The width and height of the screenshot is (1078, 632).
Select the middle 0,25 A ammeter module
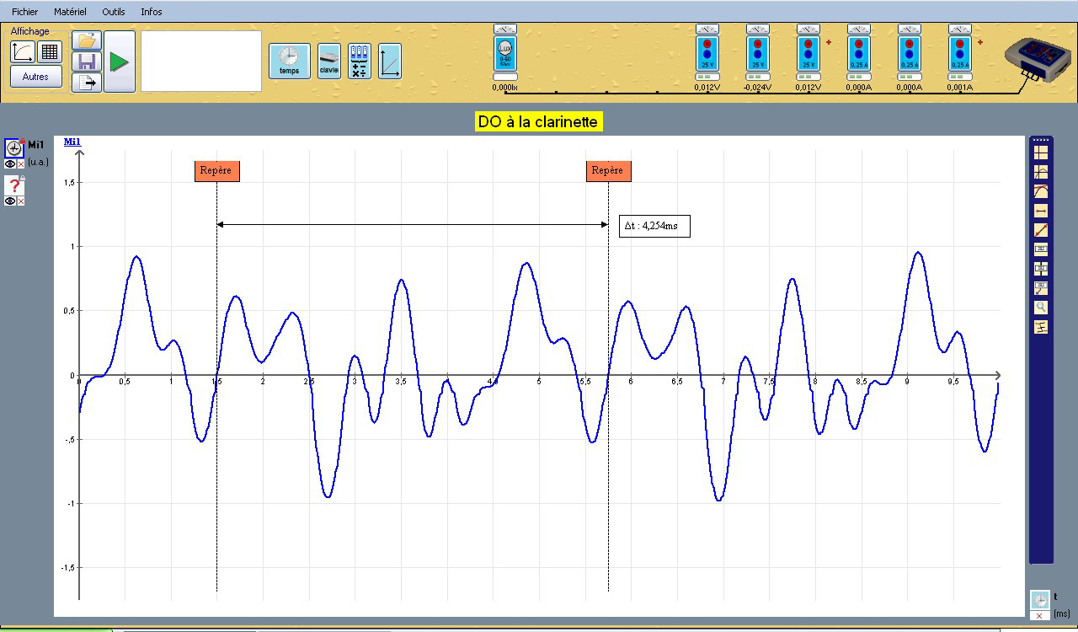coord(910,54)
